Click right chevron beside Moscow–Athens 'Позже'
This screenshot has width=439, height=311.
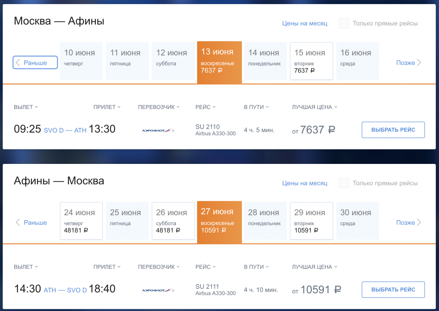point(419,63)
